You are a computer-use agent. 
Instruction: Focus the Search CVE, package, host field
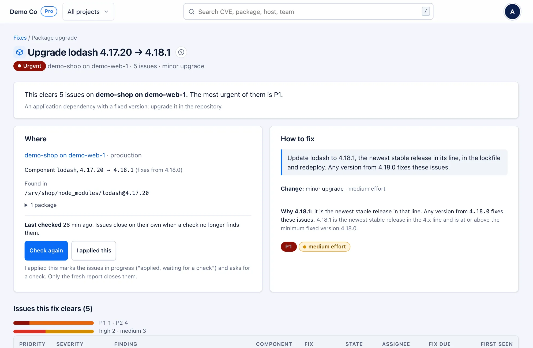point(308,12)
